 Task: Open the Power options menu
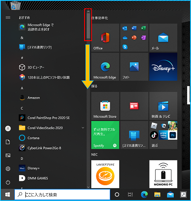(x=8, y=182)
